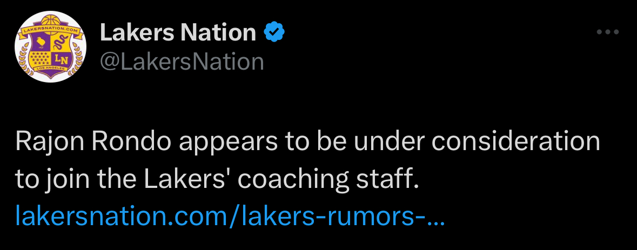
Task: Click the word "under" in the tweet
Action: coord(387,142)
